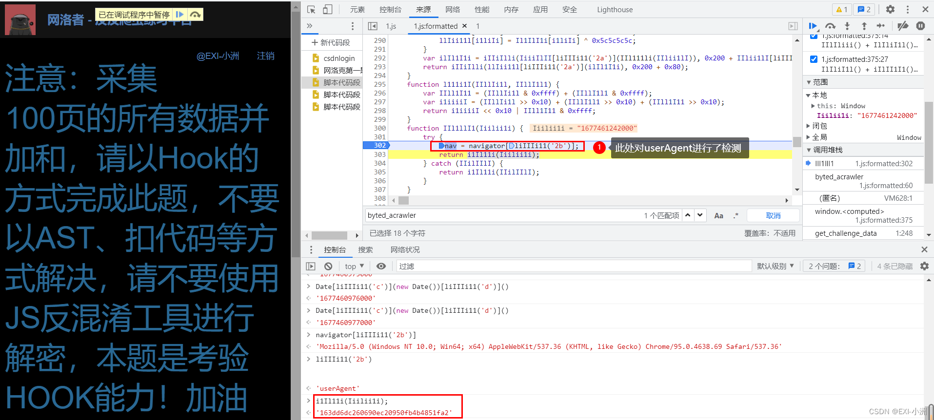934x420 pixels.
Task: Switch to the 性能 panel tab
Action: (x=482, y=9)
